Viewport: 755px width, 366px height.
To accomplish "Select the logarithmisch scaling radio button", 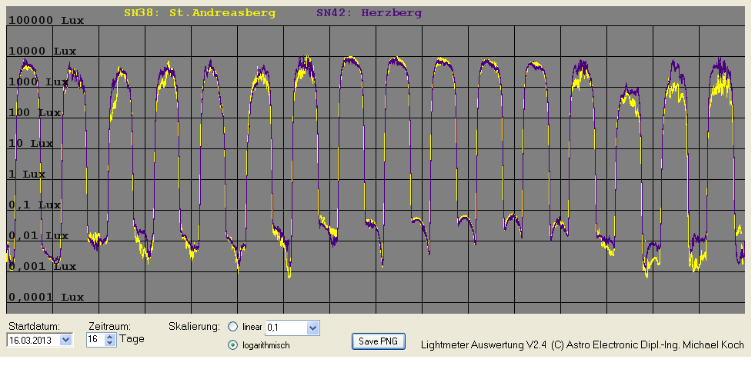I will (x=233, y=344).
